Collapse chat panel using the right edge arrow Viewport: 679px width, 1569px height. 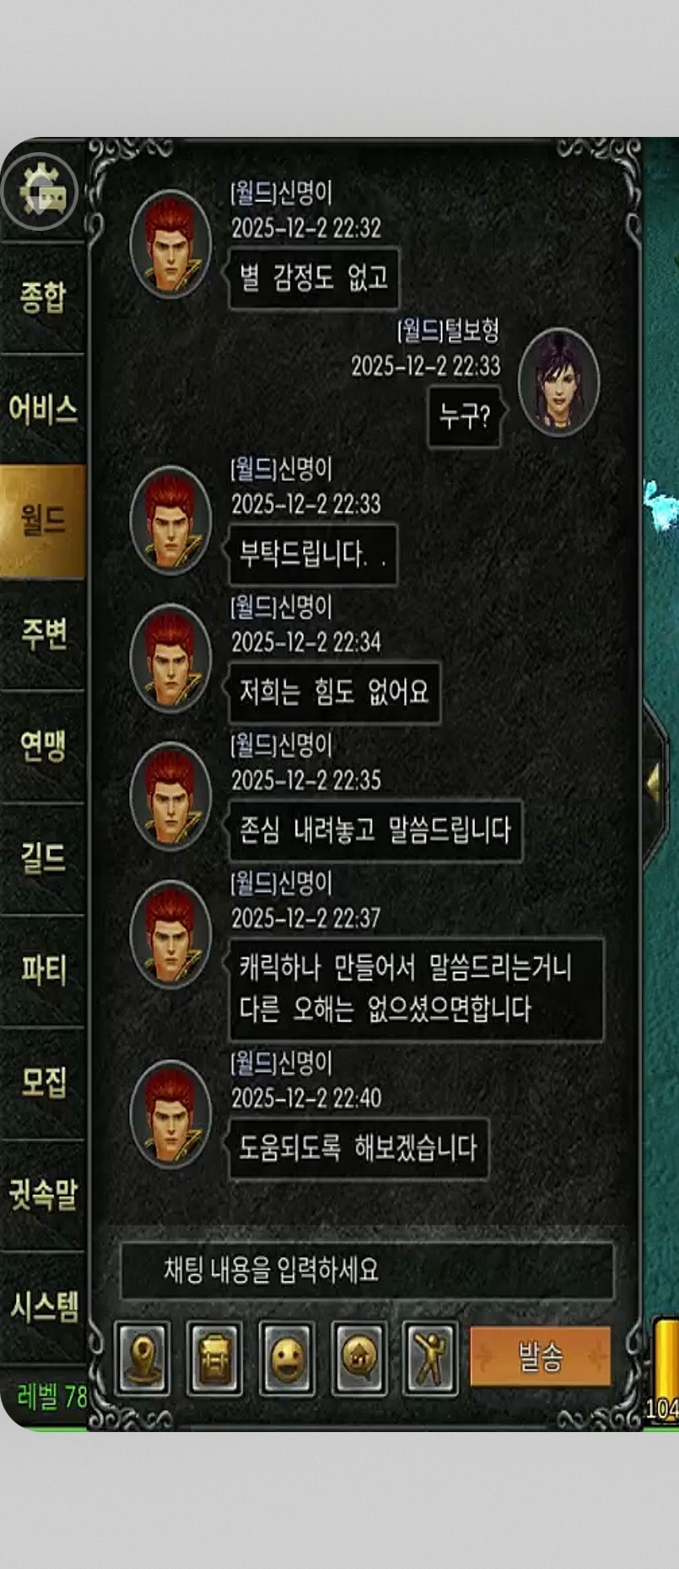pos(655,781)
